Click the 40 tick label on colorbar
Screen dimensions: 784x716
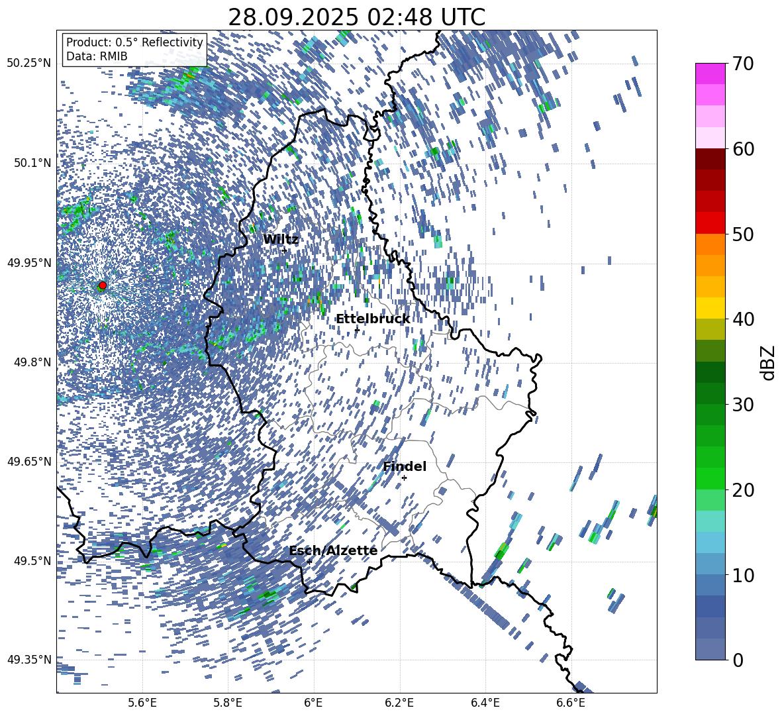(743, 319)
